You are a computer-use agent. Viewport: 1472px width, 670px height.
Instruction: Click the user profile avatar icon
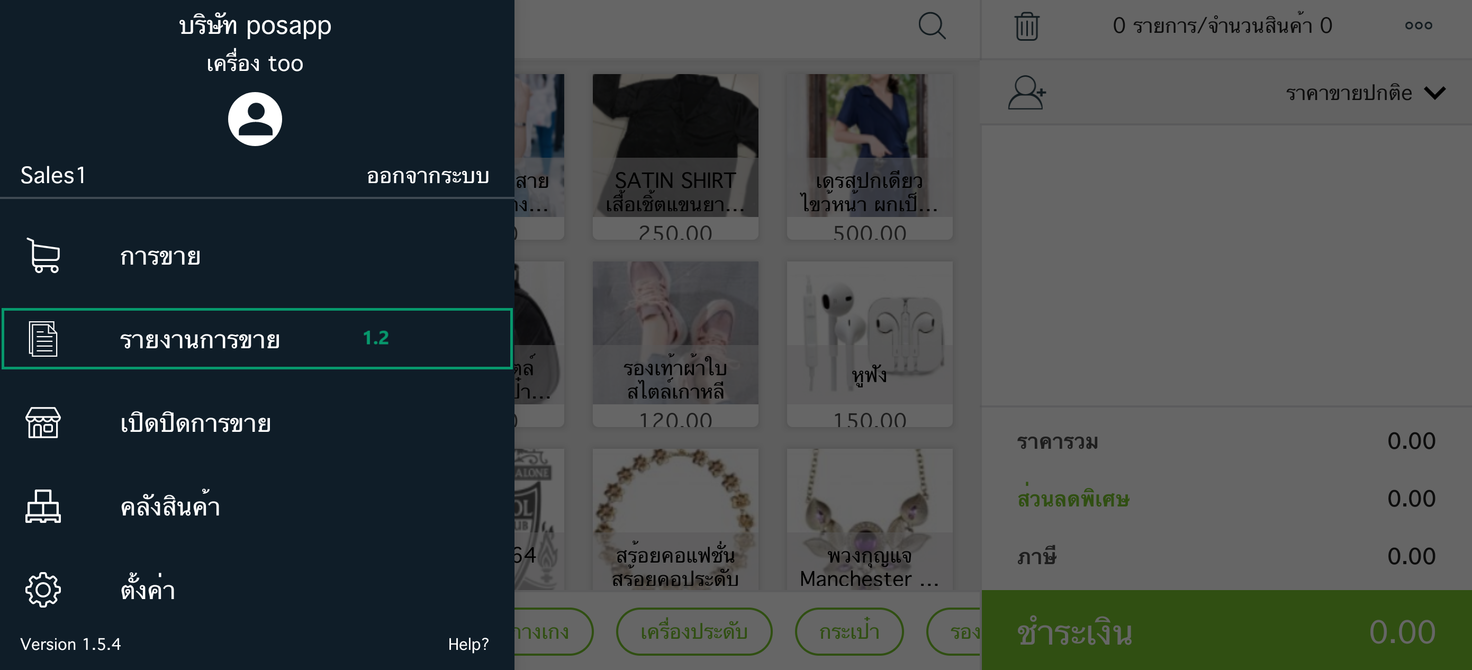(255, 119)
